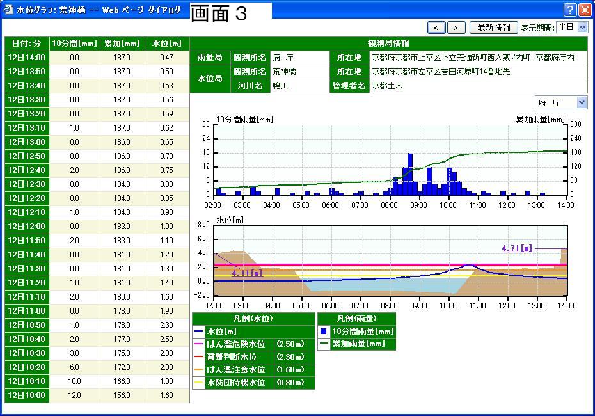
Task: Click blue 水位[m] line legend swatch
Action: click(x=198, y=332)
